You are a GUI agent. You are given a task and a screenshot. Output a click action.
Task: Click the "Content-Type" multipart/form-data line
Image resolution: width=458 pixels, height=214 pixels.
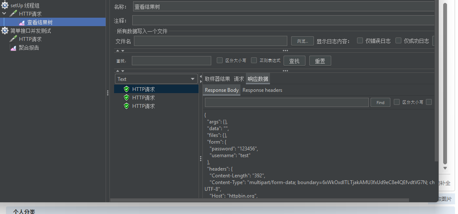(x=322, y=182)
